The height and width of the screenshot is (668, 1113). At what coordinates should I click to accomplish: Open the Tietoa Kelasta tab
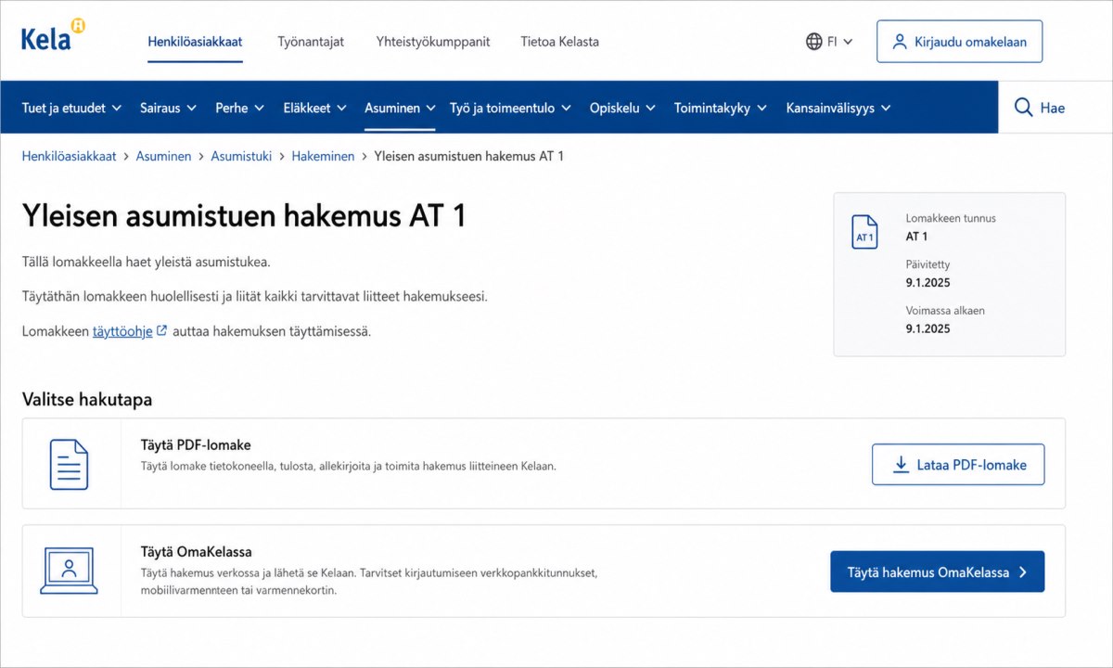pyautogui.click(x=559, y=42)
